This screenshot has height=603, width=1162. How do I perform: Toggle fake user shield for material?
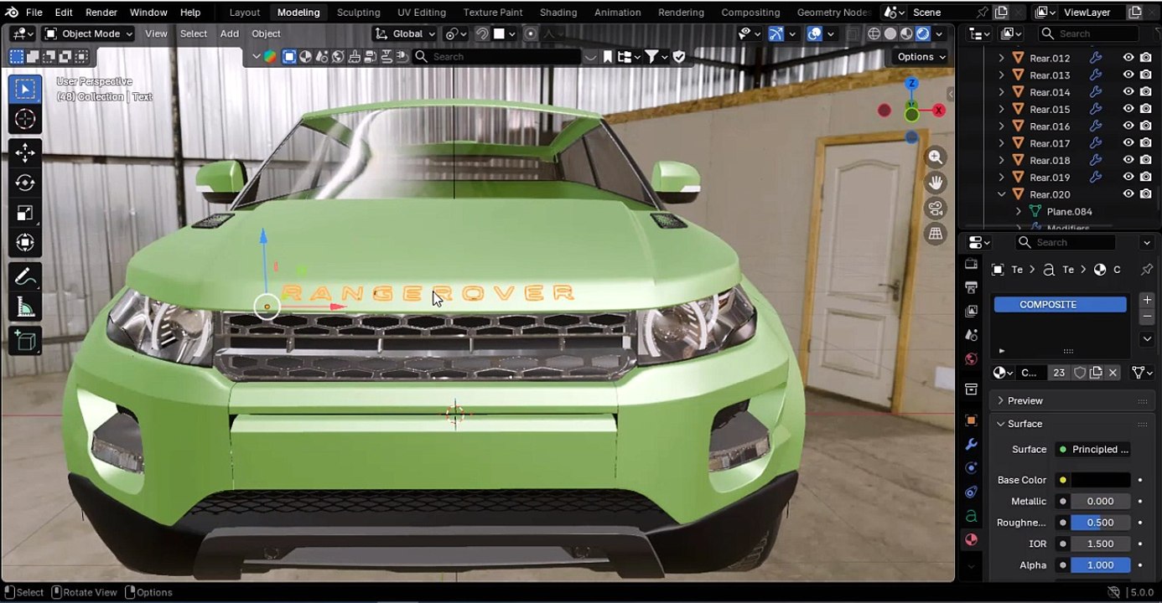point(1080,373)
